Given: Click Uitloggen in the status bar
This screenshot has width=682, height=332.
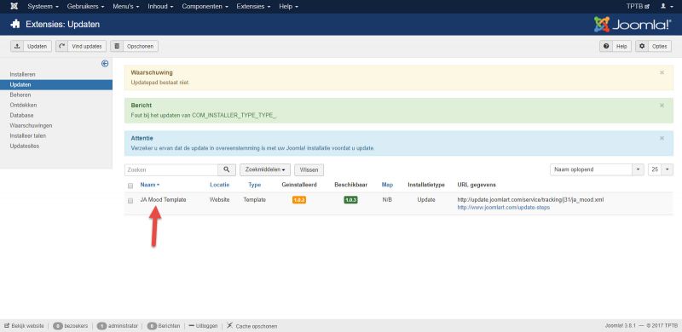Looking at the screenshot, I should [x=203, y=326].
